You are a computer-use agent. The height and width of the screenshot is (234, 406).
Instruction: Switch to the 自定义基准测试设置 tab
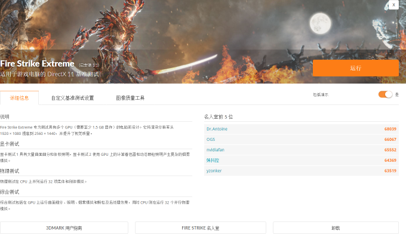click(x=72, y=98)
